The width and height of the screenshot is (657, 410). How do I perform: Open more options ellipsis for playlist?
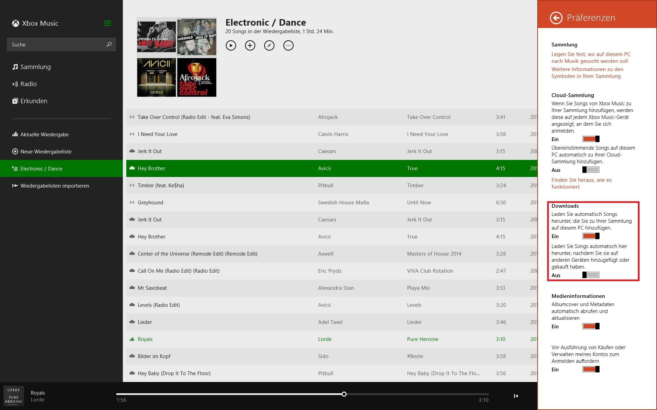click(288, 45)
